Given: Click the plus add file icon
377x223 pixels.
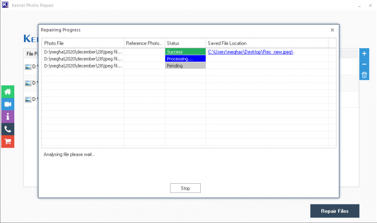Looking at the screenshot, I should [364, 53].
